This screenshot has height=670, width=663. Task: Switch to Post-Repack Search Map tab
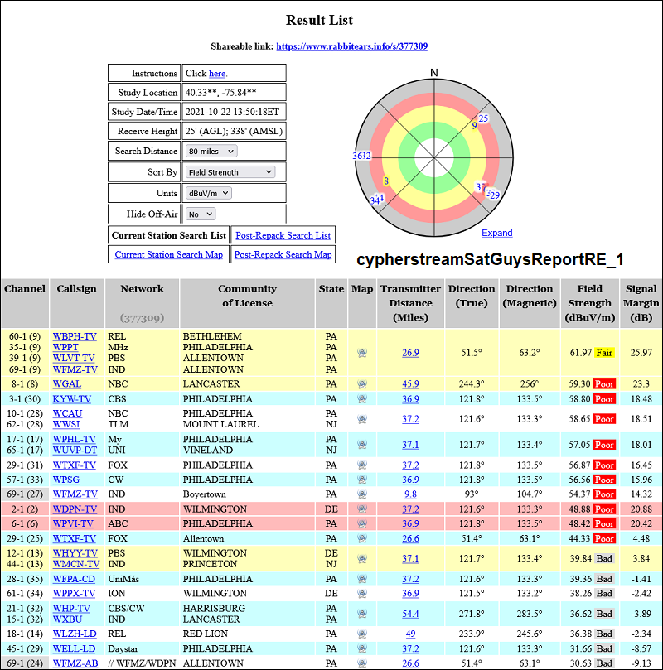click(283, 255)
